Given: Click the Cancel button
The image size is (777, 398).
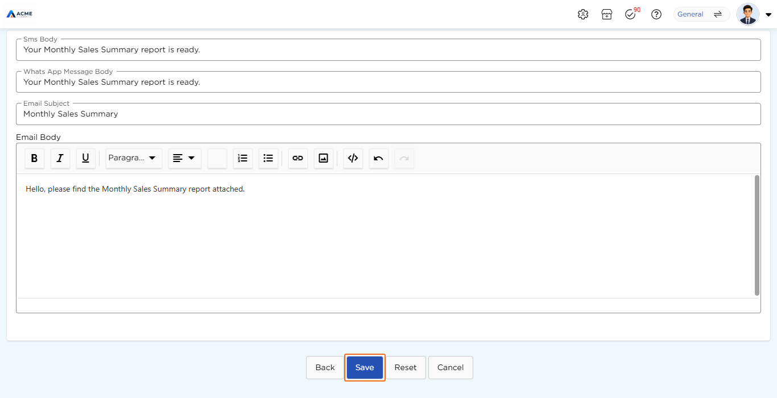Looking at the screenshot, I should pos(451,367).
